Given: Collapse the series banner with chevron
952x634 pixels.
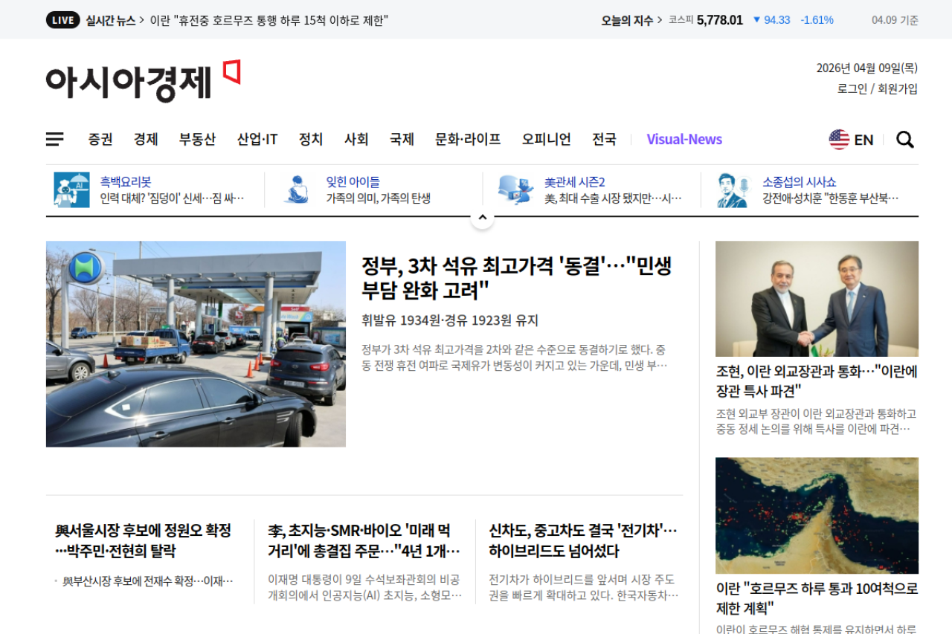Looking at the screenshot, I should coord(482,218).
